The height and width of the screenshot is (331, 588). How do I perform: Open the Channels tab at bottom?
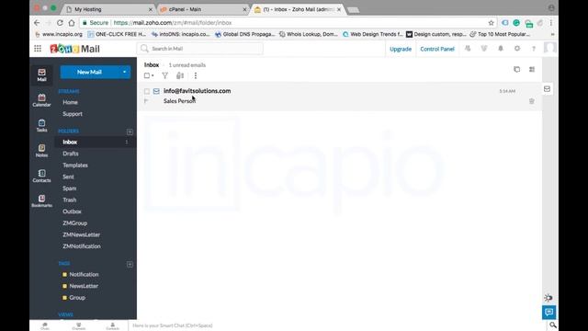point(79,325)
